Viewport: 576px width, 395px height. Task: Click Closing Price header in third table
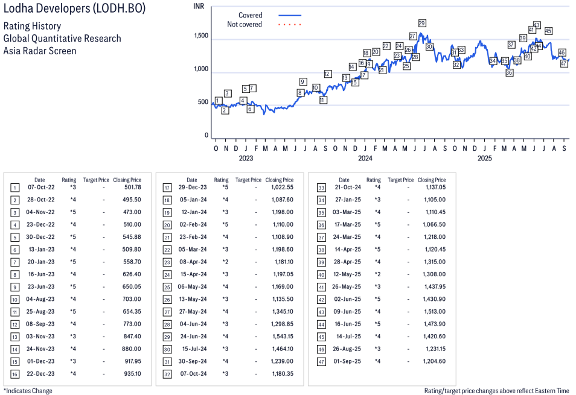(432, 180)
